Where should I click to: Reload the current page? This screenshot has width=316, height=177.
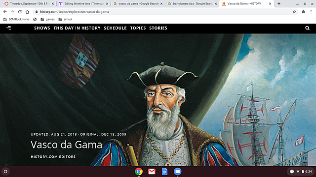(x=20, y=12)
